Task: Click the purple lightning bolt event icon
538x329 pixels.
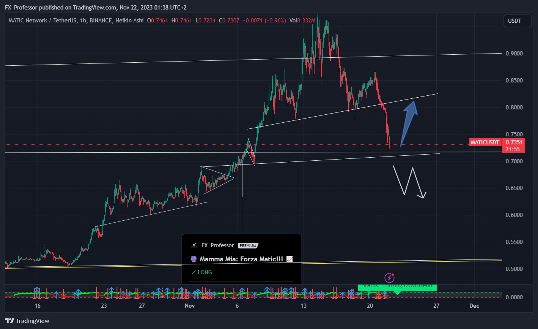Action: coord(389,278)
